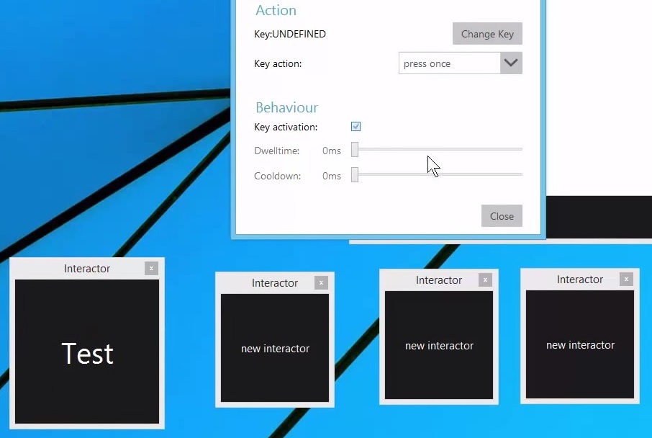The image size is (652, 438).
Task: Click the second window's 'new interactor' tile
Action: (x=275, y=348)
